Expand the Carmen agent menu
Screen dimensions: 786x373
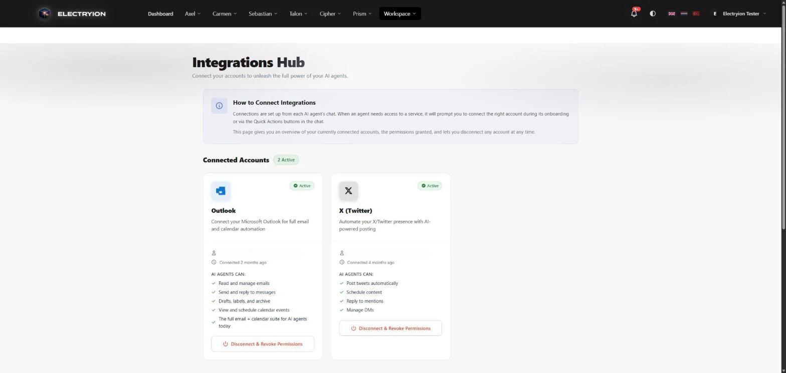[x=225, y=14]
